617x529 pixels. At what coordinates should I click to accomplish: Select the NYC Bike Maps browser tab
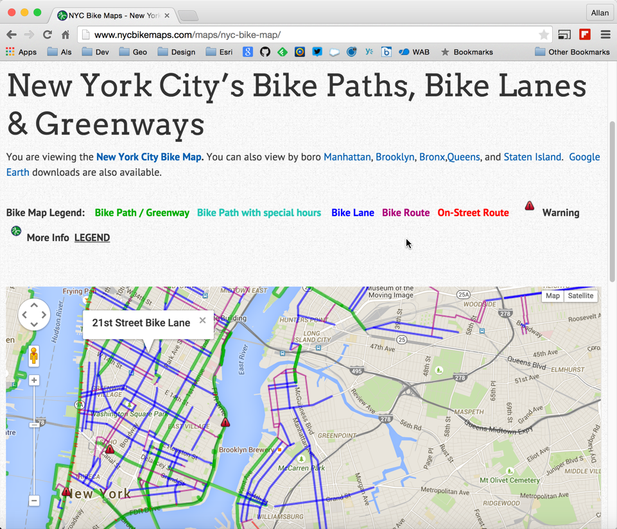(114, 15)
